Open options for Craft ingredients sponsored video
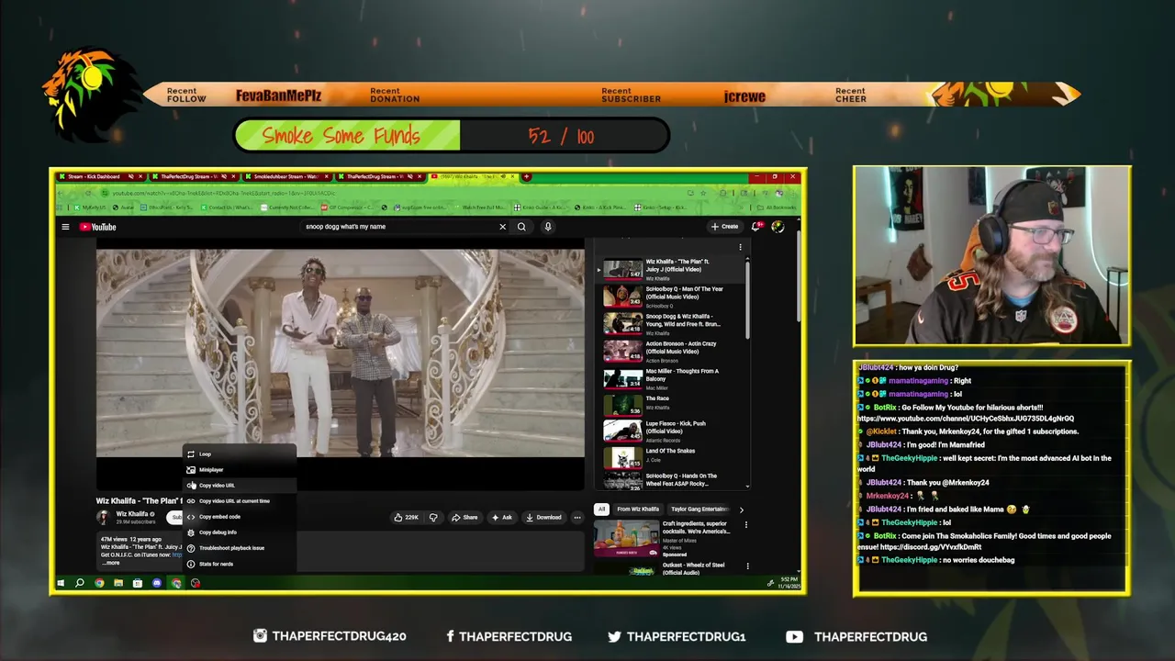The image size is (1175, 661). click(x=745, y=525)
